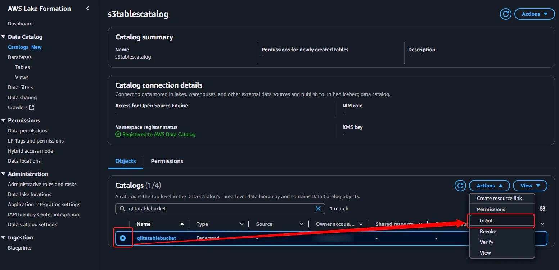Close the Catalogs Actions dropdown
This screenshot has width=559, height=270.
coord(490,186)
